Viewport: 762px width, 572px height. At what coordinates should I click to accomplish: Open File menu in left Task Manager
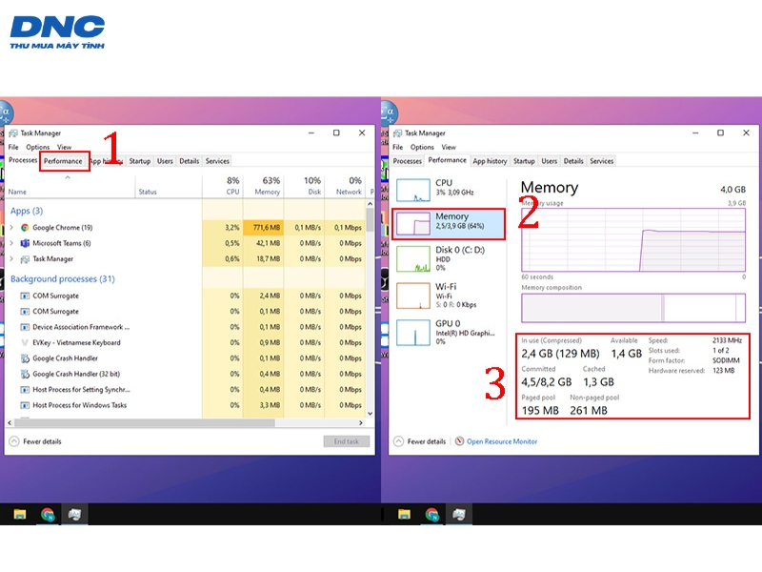(x=13, y=147)
